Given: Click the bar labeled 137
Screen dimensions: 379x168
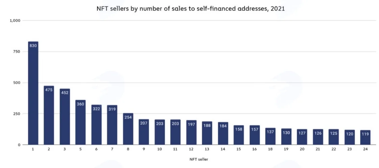Looking at the screenshot, I should (271, 136).
